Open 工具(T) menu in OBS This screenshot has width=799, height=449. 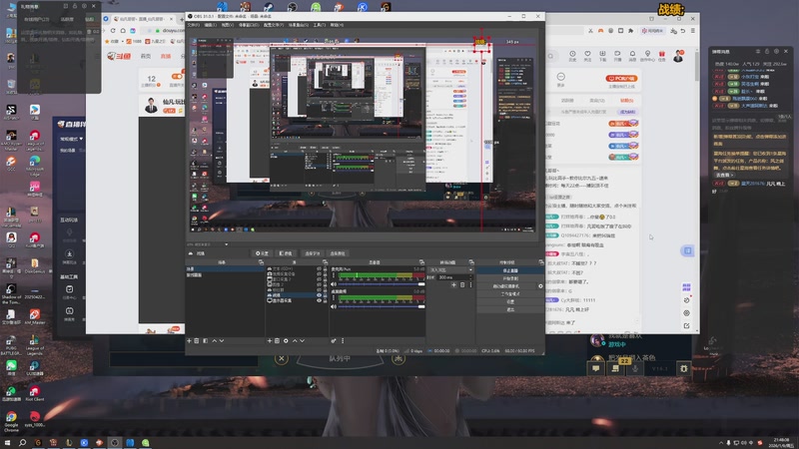pos(319,24)
